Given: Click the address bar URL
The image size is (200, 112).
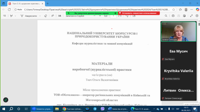Looking at the screenshot, I should click(x=97, y=10).
